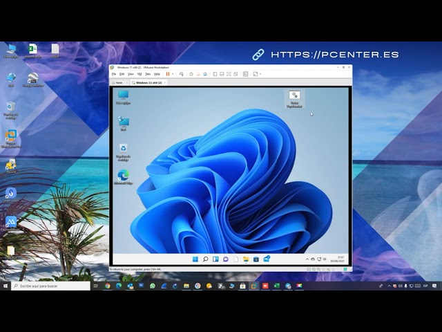Click the Unity mode toolbar icon

pyautogui.click(x=236, y=74)
